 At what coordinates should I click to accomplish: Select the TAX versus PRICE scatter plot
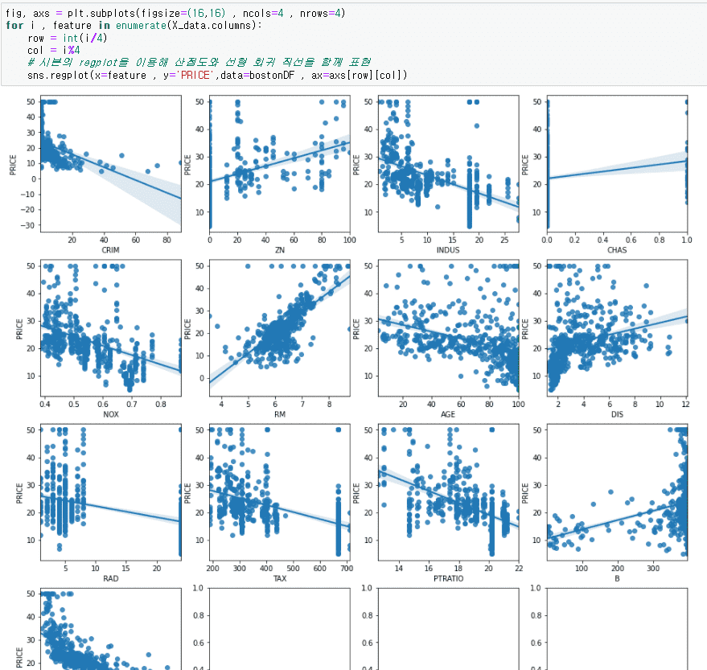280,492
